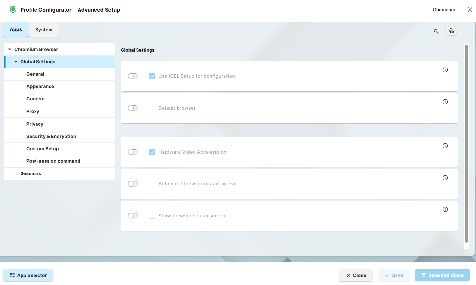
Task: Select Sessions in the navigation tree
Action: 31,173
